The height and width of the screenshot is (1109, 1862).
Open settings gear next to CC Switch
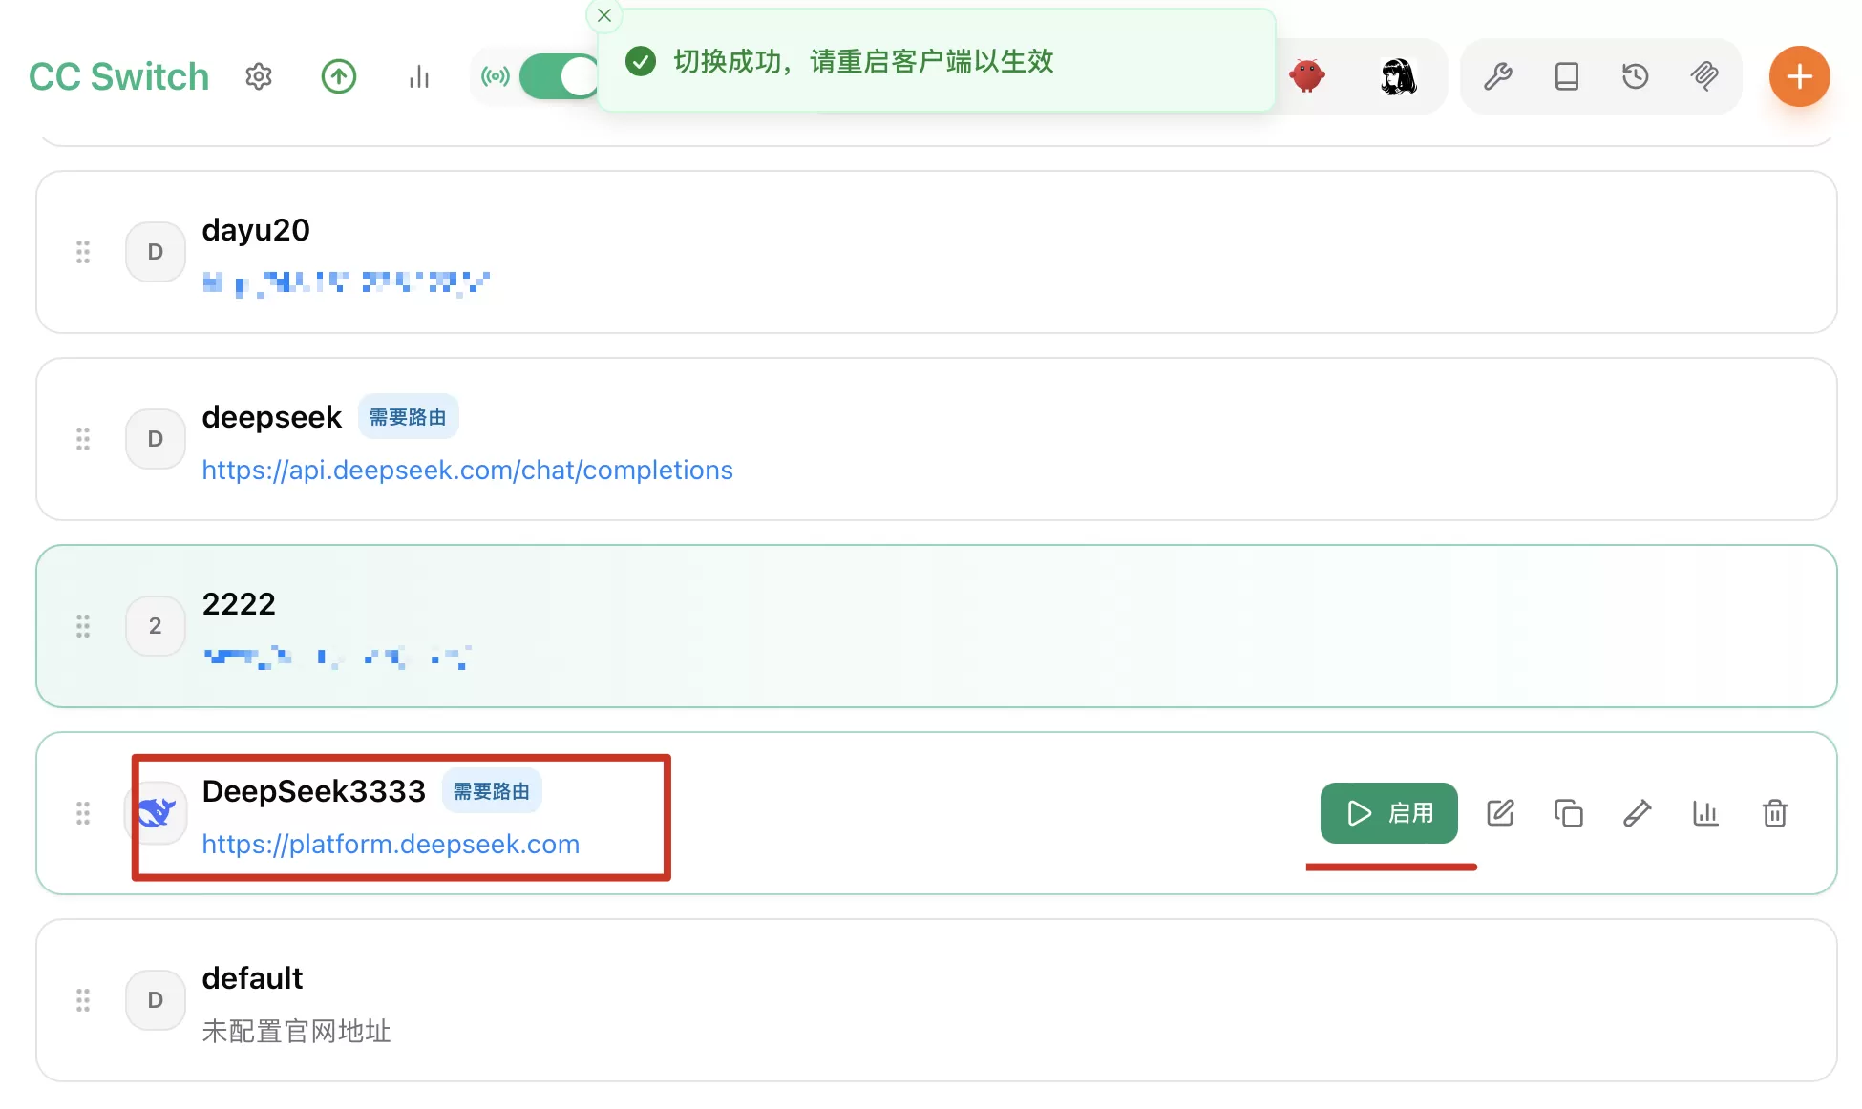tap(259, 76)
